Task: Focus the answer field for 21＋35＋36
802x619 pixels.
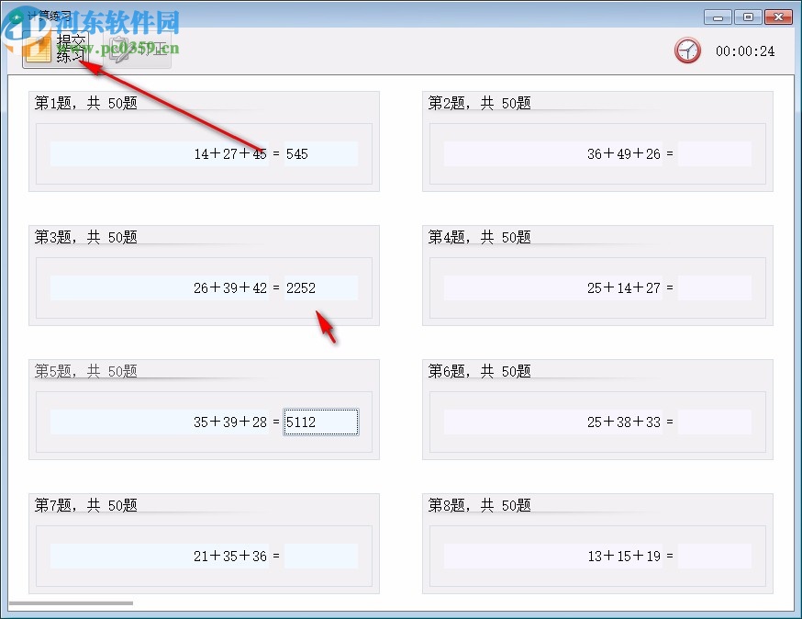Action: (321, 556)
